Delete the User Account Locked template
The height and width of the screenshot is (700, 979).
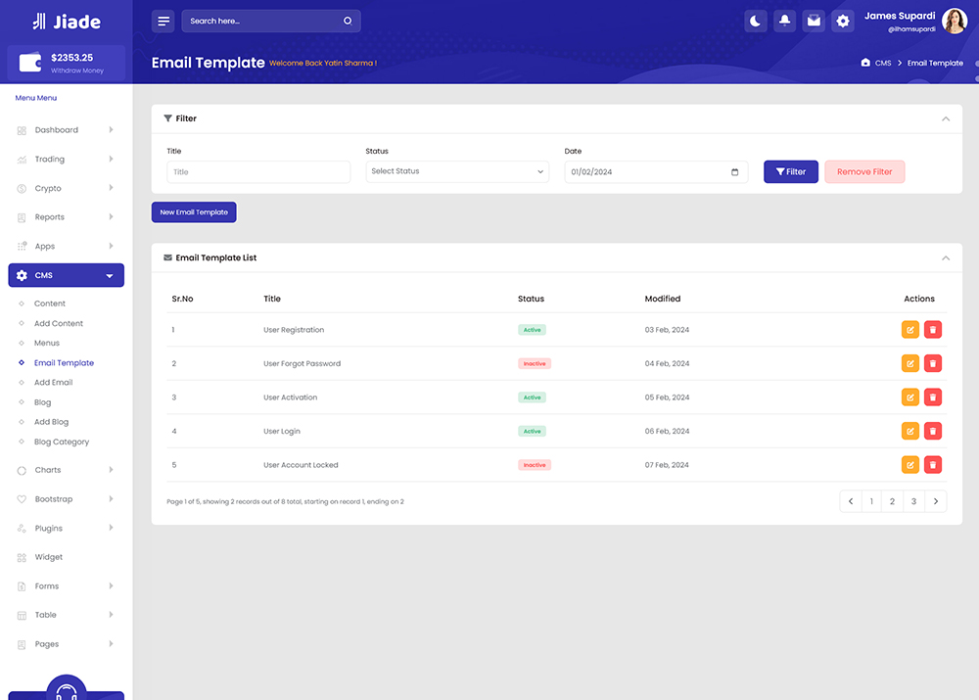[x=933, y=465]
